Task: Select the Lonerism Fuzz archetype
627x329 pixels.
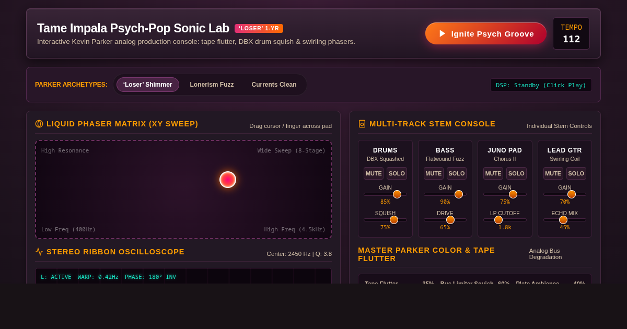Action: (212, 85)
